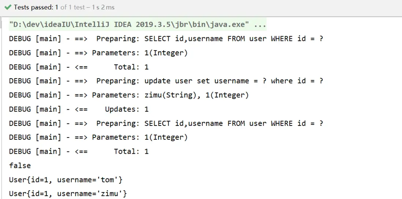Expand the folded java.exe command ellipsis
This screenshot has height=199, width=402.
pos(260,25)
